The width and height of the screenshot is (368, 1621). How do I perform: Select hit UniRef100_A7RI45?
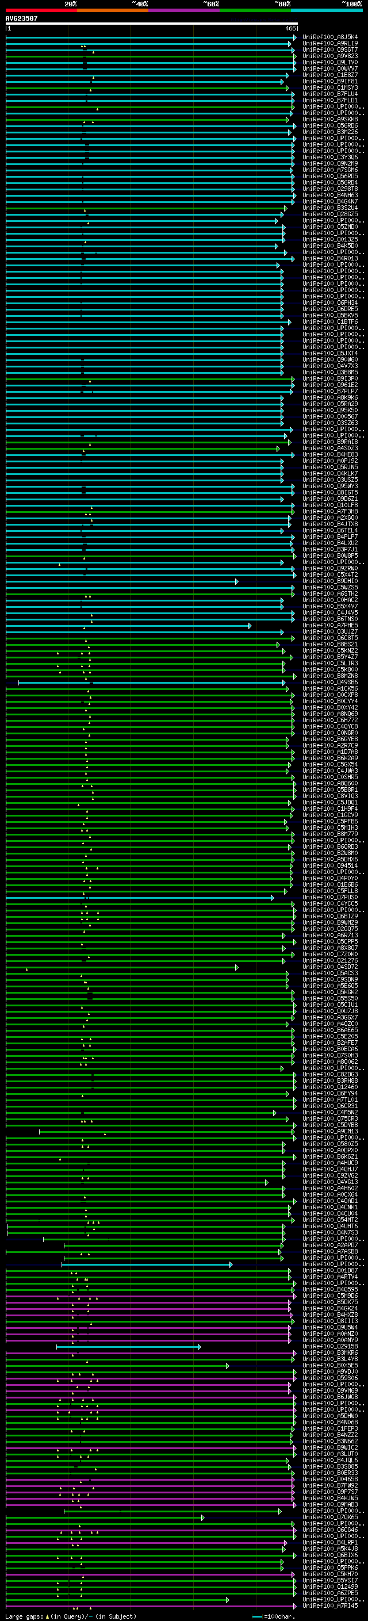pos(330,1605)
